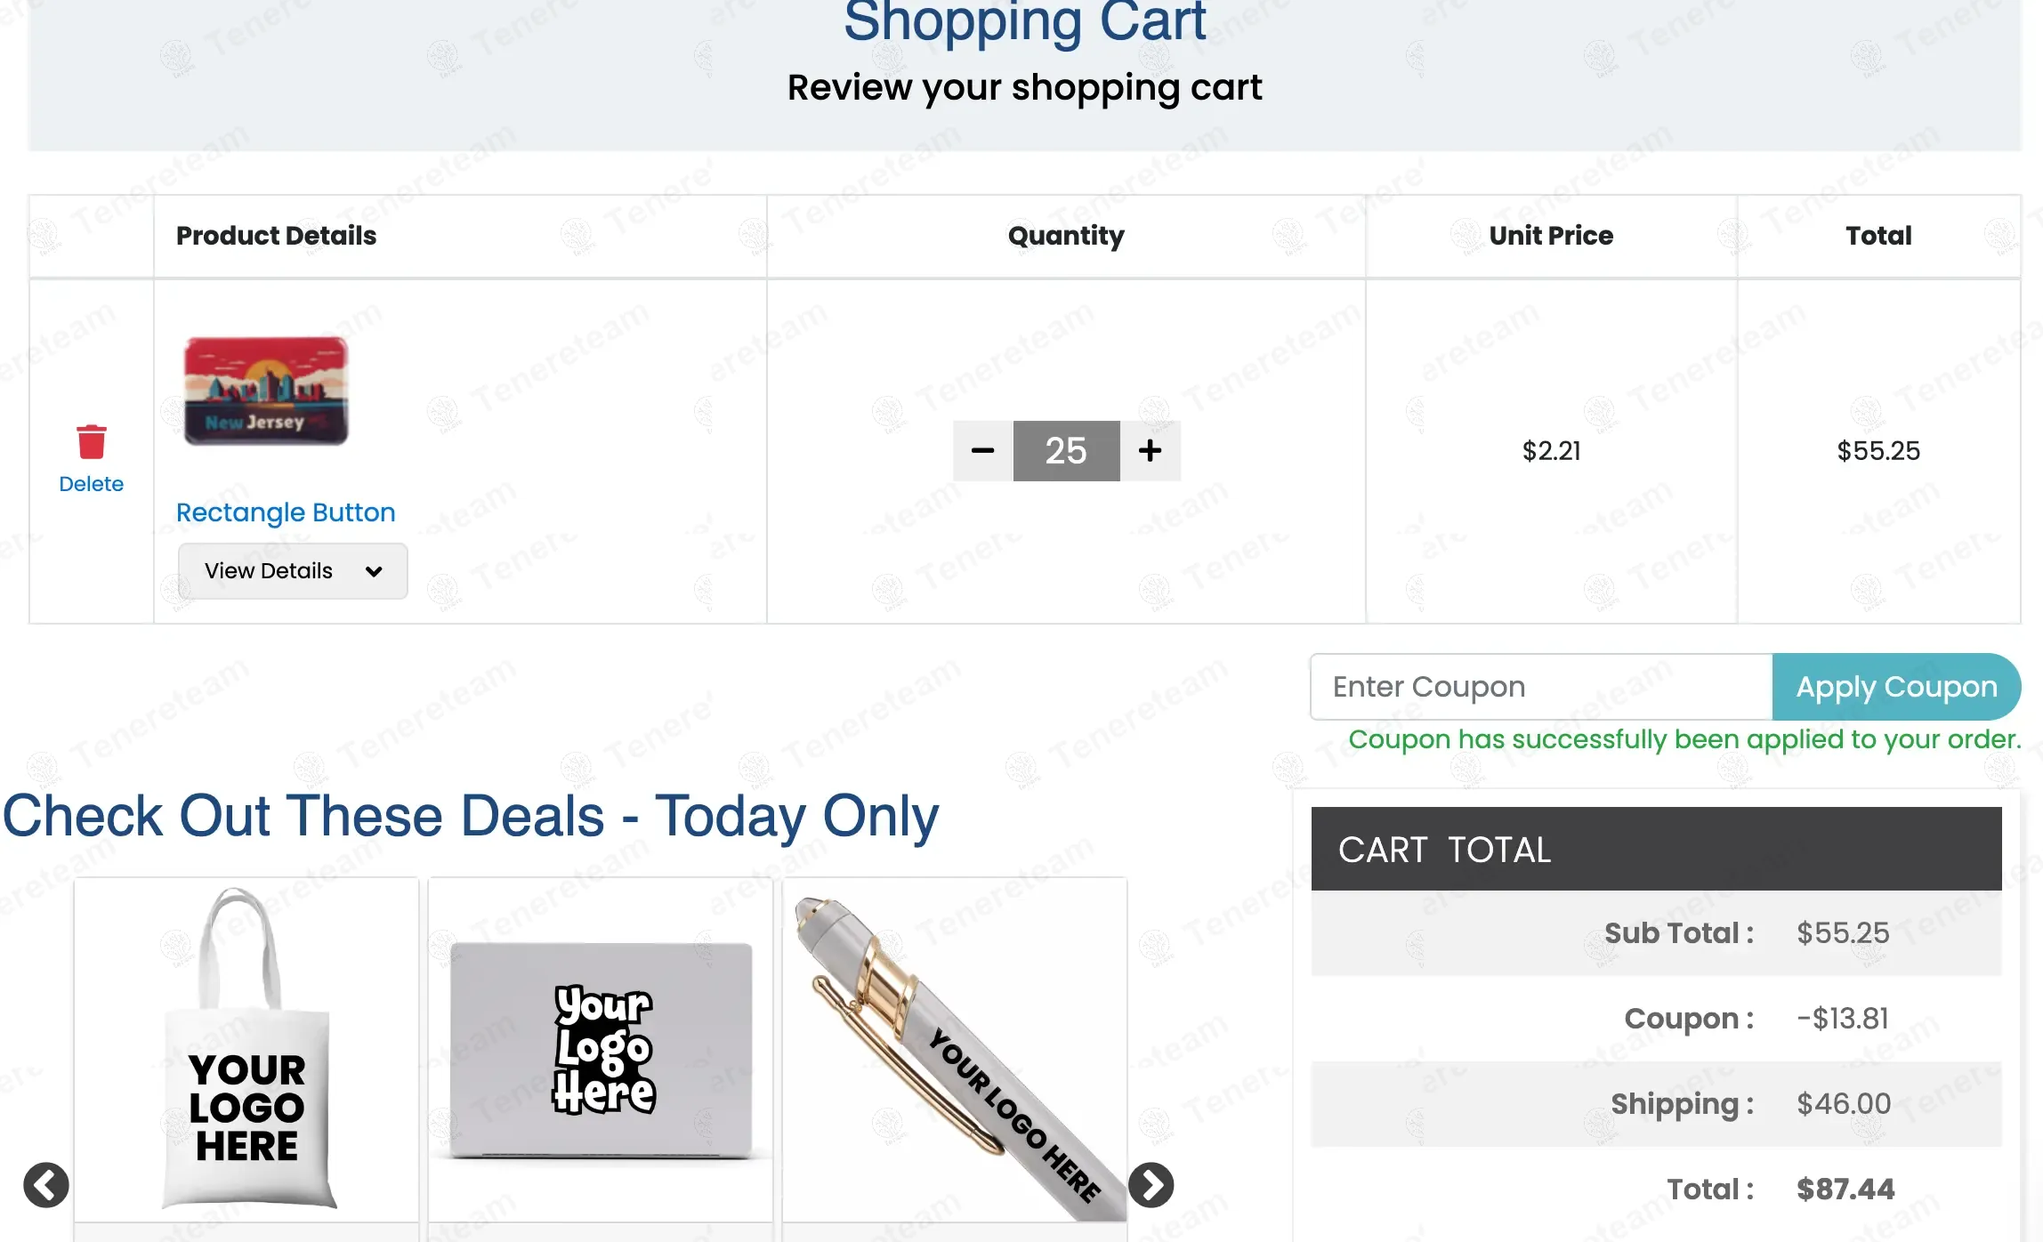Show next deals with right arrow
Viewport: 2043px width, 1242px height.
point(1151,1185)
